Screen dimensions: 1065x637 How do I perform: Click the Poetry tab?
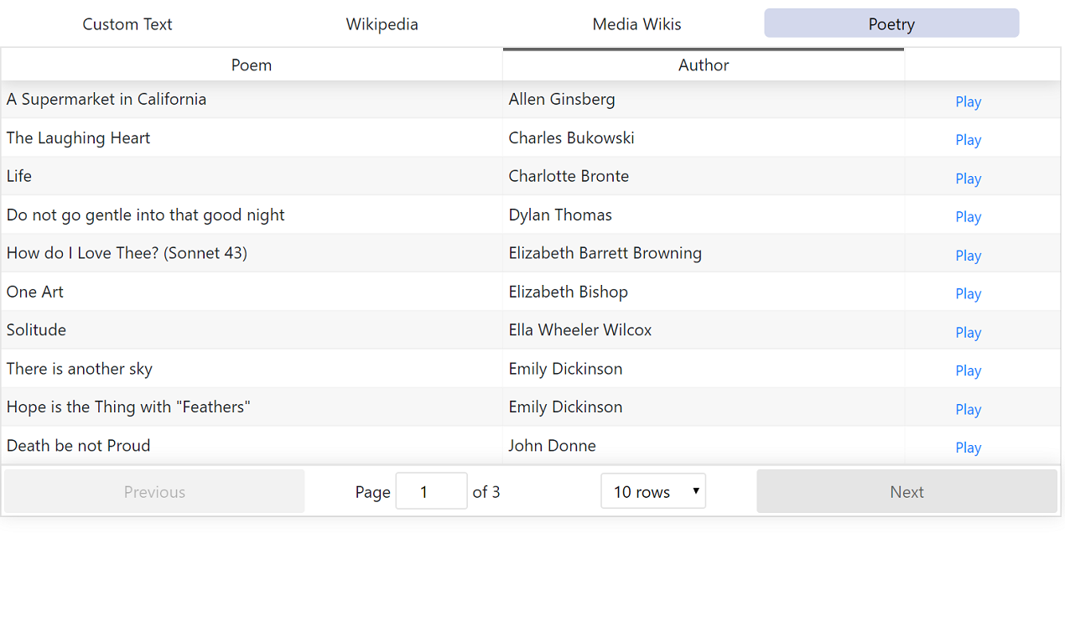tap(891, 23)
